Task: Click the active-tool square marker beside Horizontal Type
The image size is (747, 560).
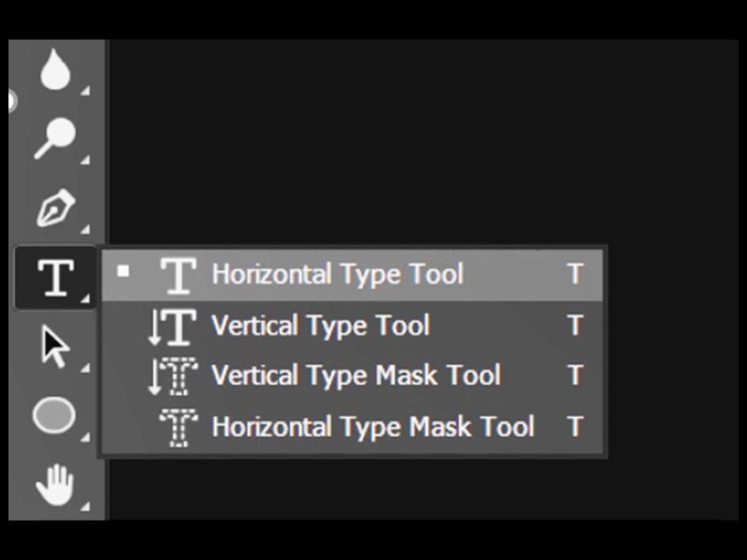Action: pos(123,272)
